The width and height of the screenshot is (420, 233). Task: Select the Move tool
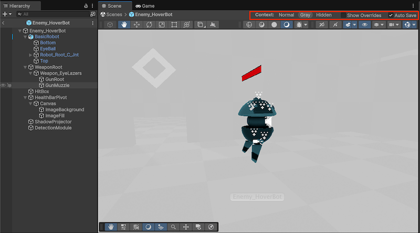pyautogui.click(x=137, y=25)
